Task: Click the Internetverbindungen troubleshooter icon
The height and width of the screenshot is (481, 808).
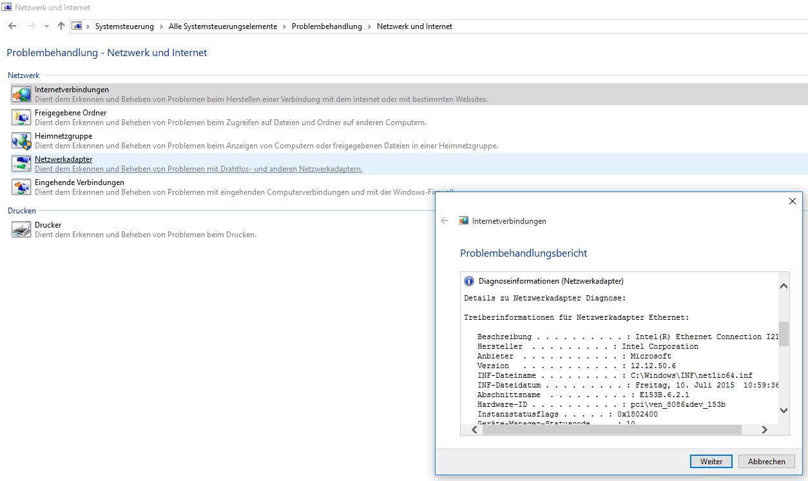Action: click(x=21, y=94)
